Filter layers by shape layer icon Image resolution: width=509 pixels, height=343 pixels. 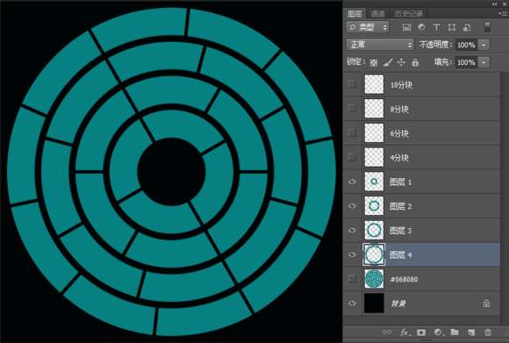click(x=452, y=27)
